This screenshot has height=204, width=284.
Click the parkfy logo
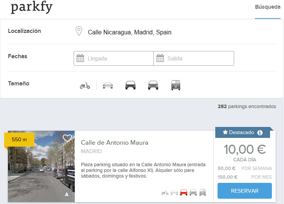click(31, 7)
